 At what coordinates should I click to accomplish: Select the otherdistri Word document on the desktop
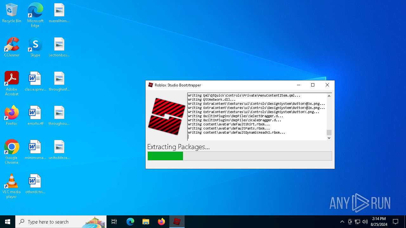click(35, 184)
